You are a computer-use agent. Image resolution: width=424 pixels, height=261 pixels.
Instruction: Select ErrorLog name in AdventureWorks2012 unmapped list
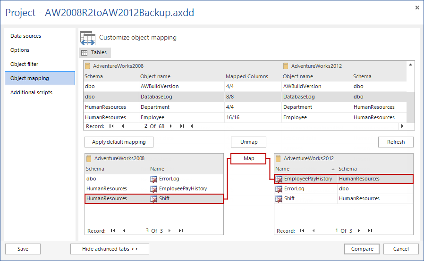point(294,188)
